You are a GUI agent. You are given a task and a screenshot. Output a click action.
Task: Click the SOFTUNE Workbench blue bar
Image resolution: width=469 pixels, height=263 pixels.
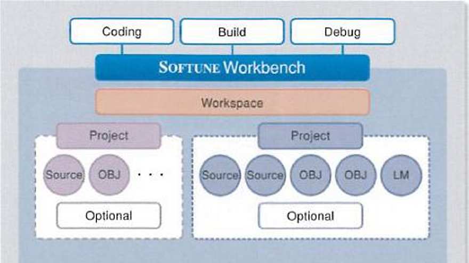[232, 67]
